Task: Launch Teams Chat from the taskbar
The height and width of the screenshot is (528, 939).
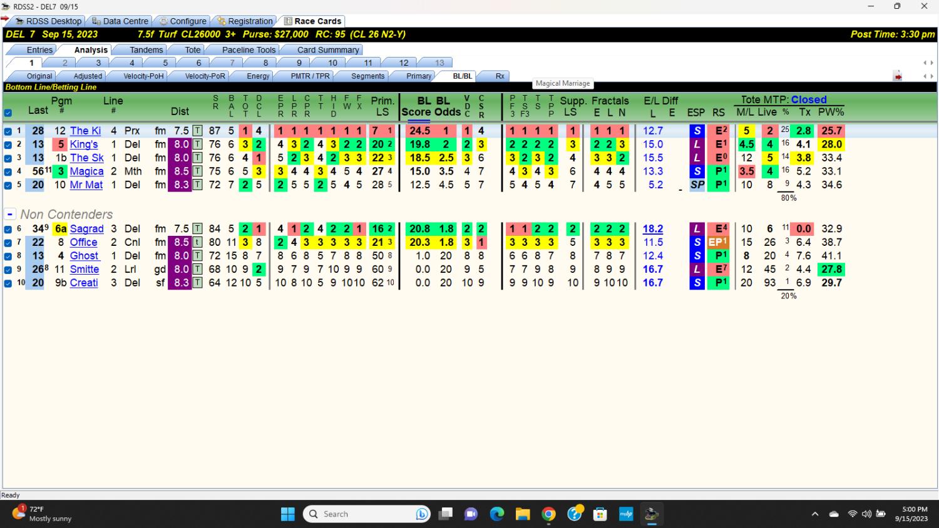Action: (471, 514)
